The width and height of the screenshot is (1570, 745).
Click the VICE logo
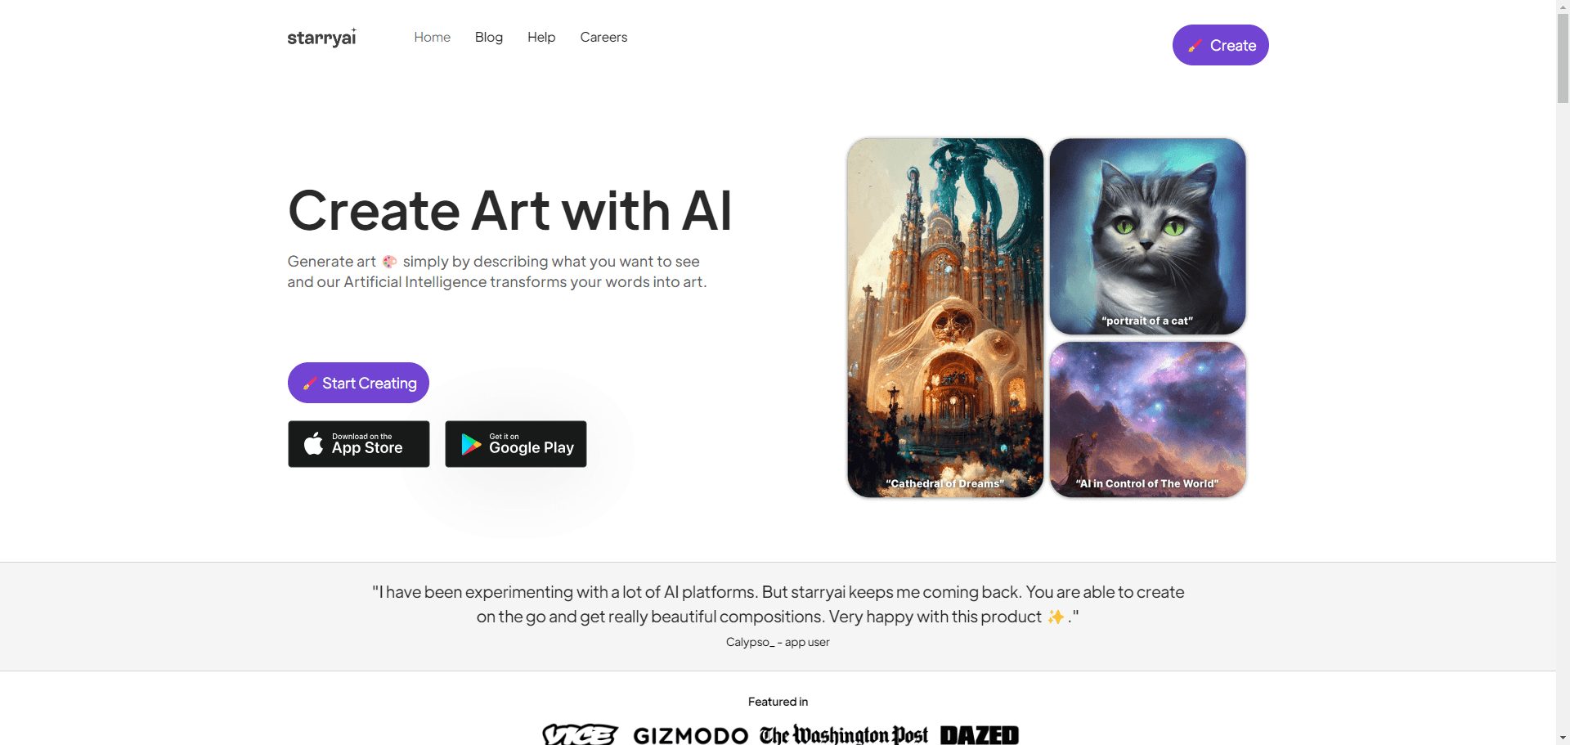[580, 734]
